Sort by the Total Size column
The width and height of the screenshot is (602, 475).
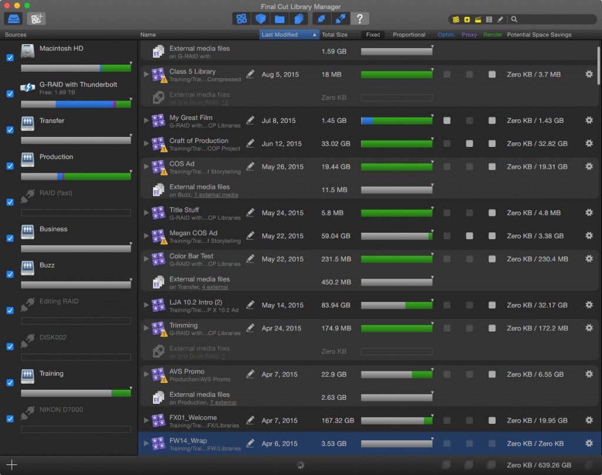click(335, 35)
